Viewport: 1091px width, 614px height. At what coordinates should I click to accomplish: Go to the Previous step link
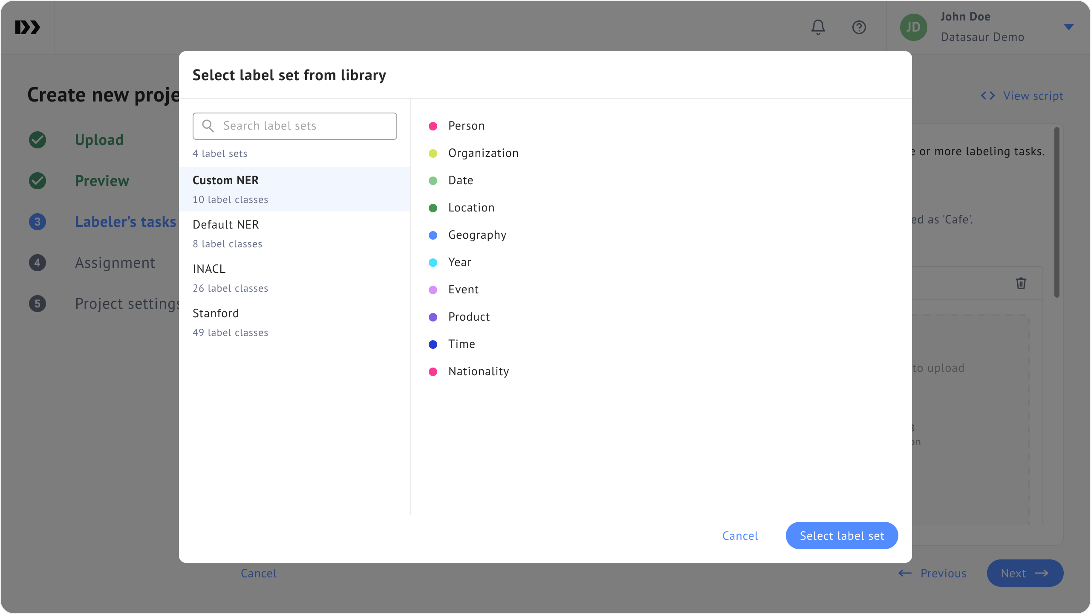tap(932, 573)
